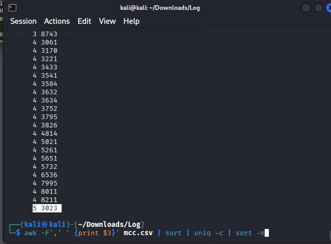
Task: Open the Help menu
Action: (131, 21)
